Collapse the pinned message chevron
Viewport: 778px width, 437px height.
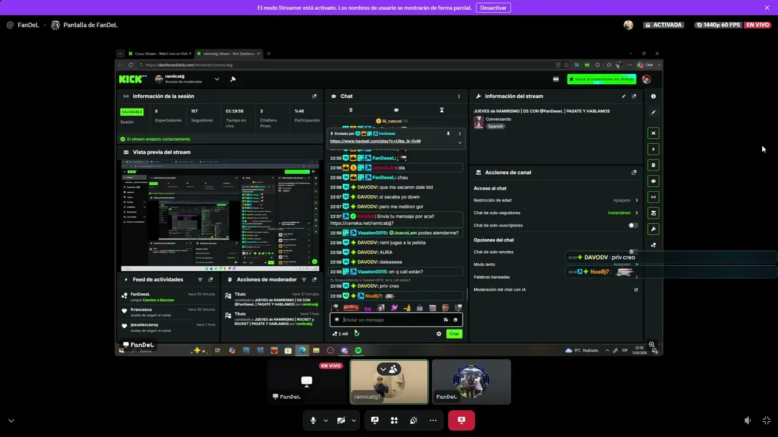(460, 143)
